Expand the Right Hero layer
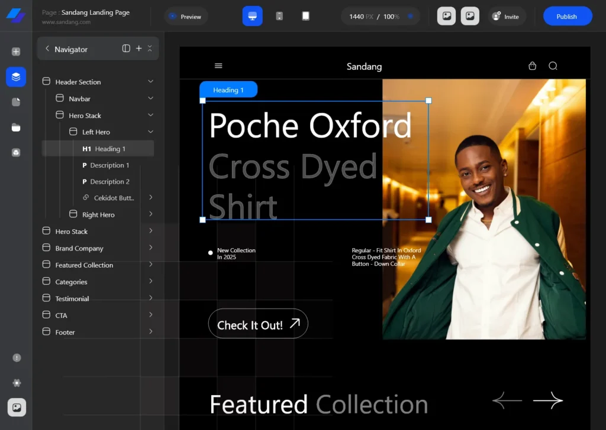Image resolution: width=606 pixels, height=430 pixels. point(151,214)
